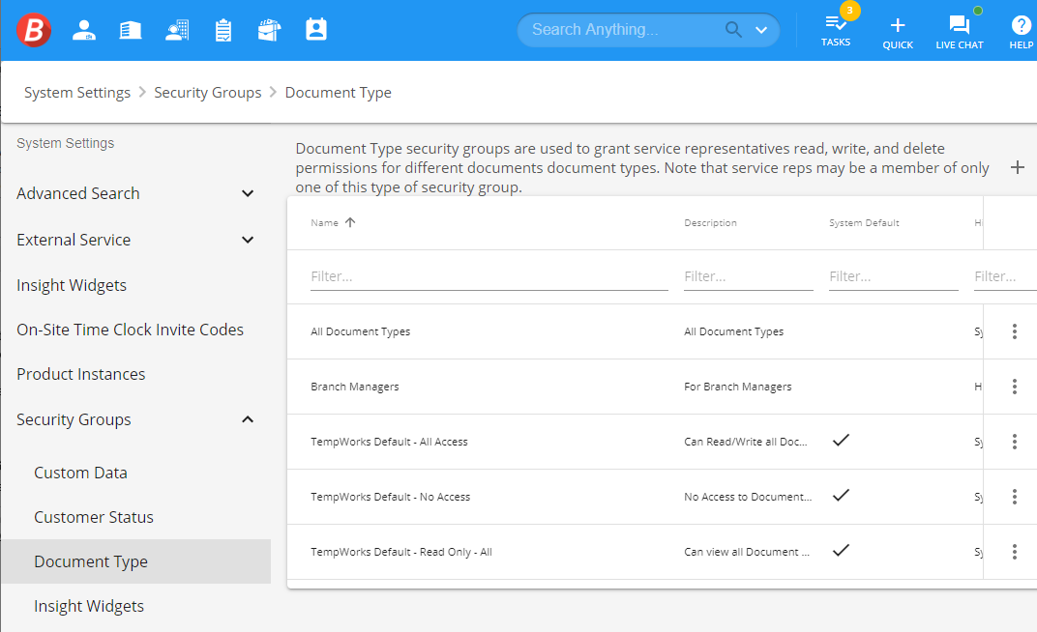
Task: Sort table by Name column header
Action: click(325, 222)
